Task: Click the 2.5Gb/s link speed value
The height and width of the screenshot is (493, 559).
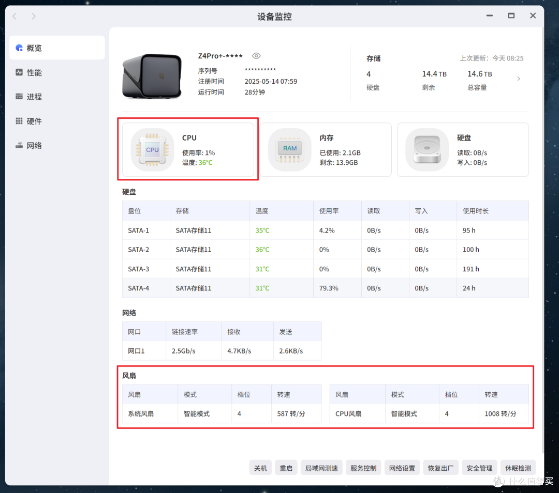Action: pyautogui.click(x=184, y=350)
